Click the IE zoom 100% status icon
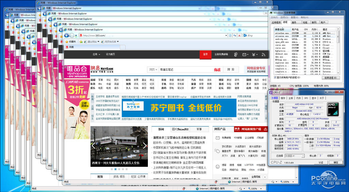This screenshot has height=192, width=349. [281, 182]
